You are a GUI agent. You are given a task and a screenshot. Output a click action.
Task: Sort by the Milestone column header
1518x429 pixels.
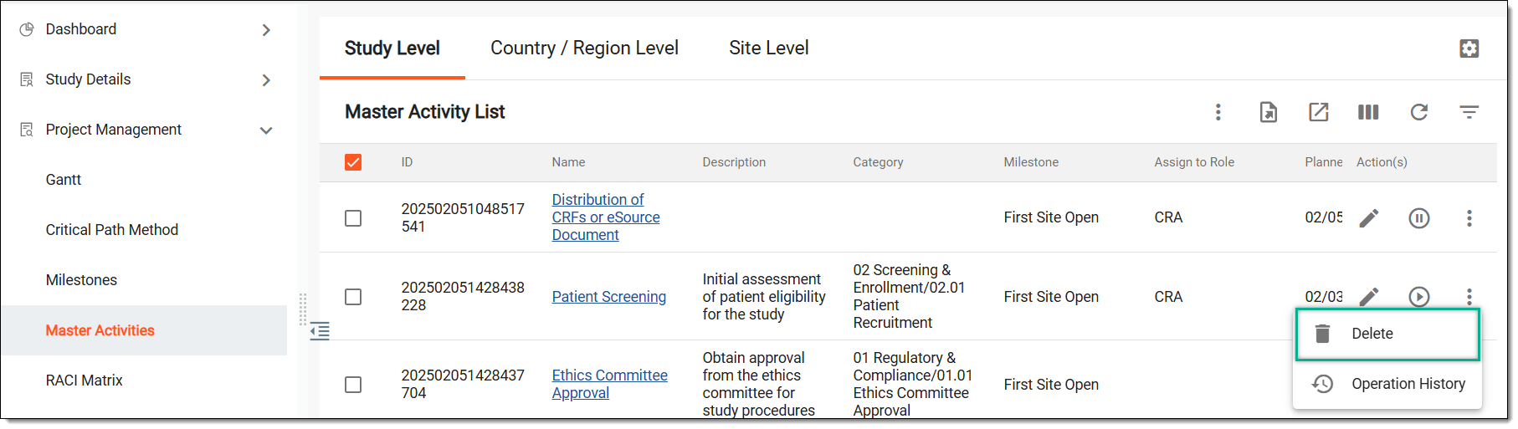(x=1031, y=162)
